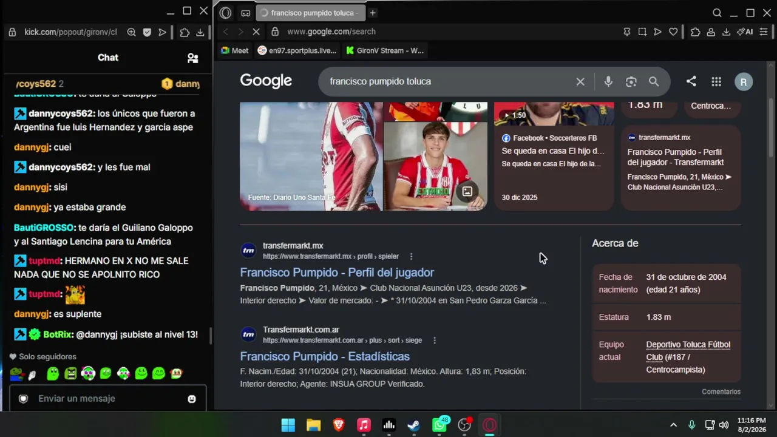Open Opera's tab search magnifier

pos(717,13)
